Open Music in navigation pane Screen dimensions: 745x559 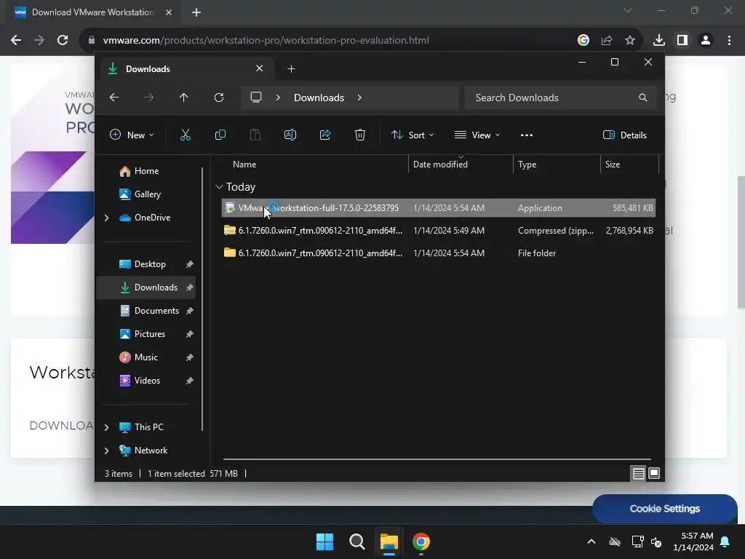pyautogui.click(x=146, y=357)
